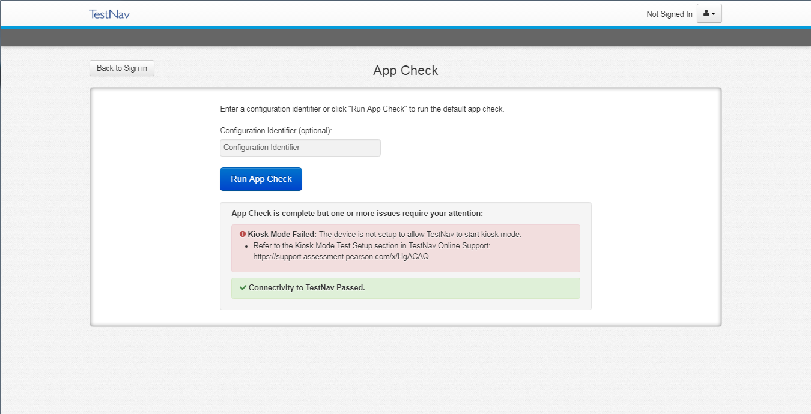811x414 pixels.
Task: Select the Kiosk Mode Failed bold label
Action: tap(282, 234)
